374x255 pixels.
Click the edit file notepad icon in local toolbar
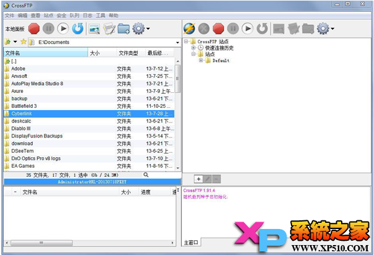(109, 28)
